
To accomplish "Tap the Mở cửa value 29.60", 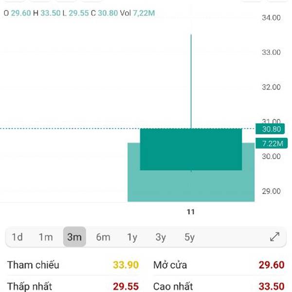I will click(x=272, y=265).
